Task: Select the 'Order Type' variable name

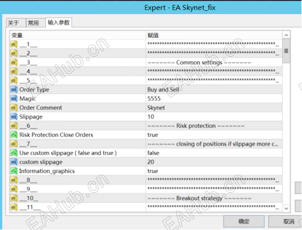Action: 34,89
